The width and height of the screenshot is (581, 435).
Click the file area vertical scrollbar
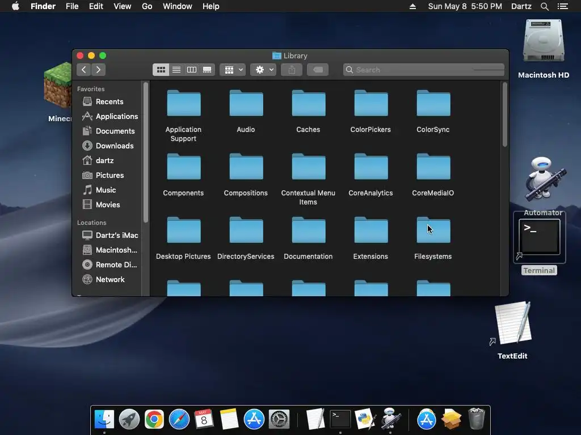pyautogui.click(x=504, y=114)
